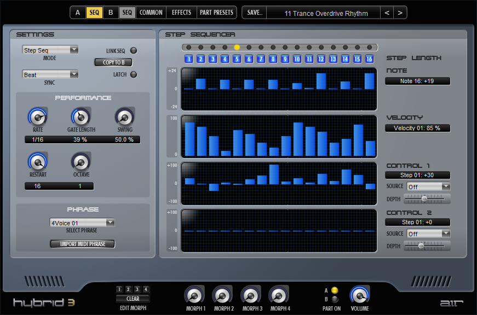Viewport: 477px width, 315px height.
Task: Toggle the Latch LED
Action: point(134,74)
